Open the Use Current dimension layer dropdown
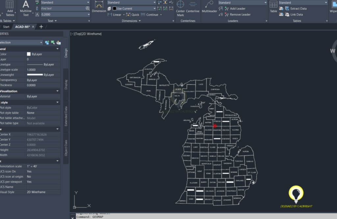 tap(154, 9)
